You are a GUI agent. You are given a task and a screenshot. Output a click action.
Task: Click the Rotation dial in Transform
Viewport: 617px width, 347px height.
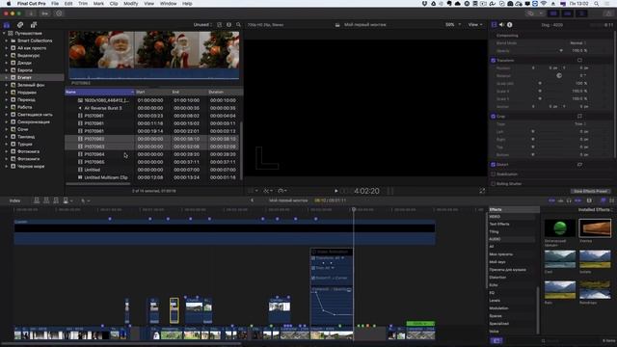559,75
